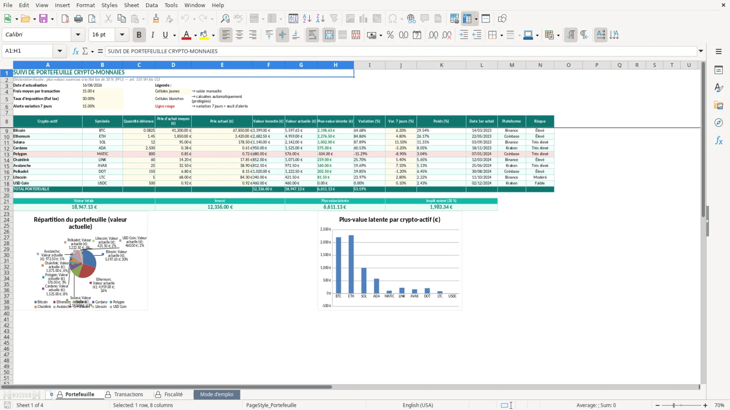Sort descending icon in toolbar
This screenshot has height=410, width=730.
(320, 19)
